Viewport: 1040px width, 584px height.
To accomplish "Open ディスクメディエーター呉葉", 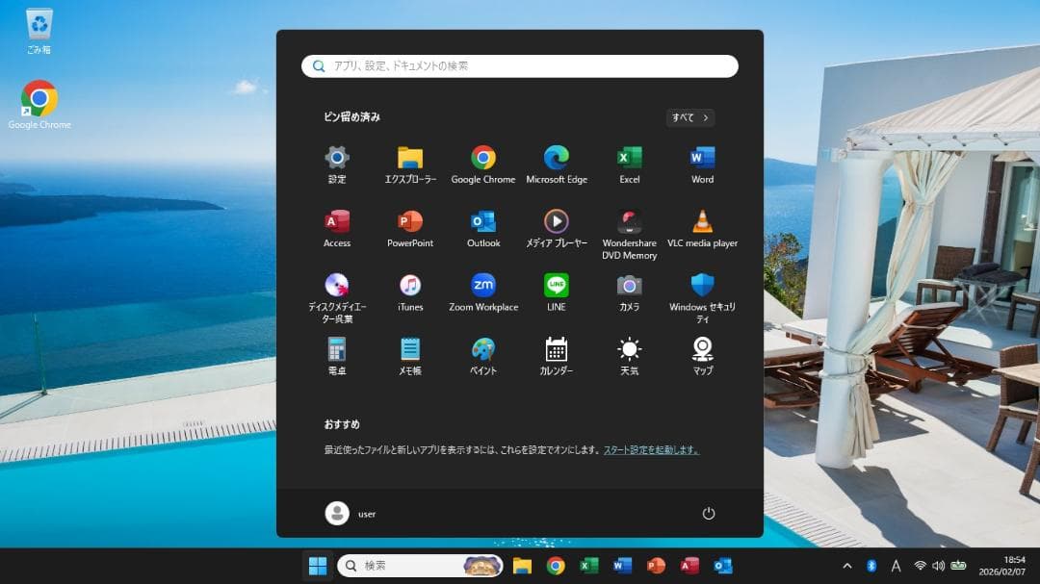I will (x=337, y=286).
